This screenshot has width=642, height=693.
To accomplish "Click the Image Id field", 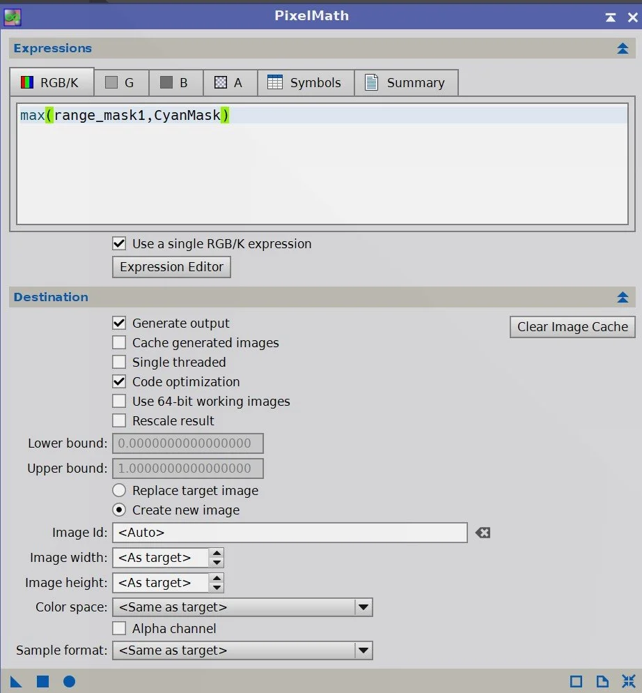I will (x=290, y=533).
